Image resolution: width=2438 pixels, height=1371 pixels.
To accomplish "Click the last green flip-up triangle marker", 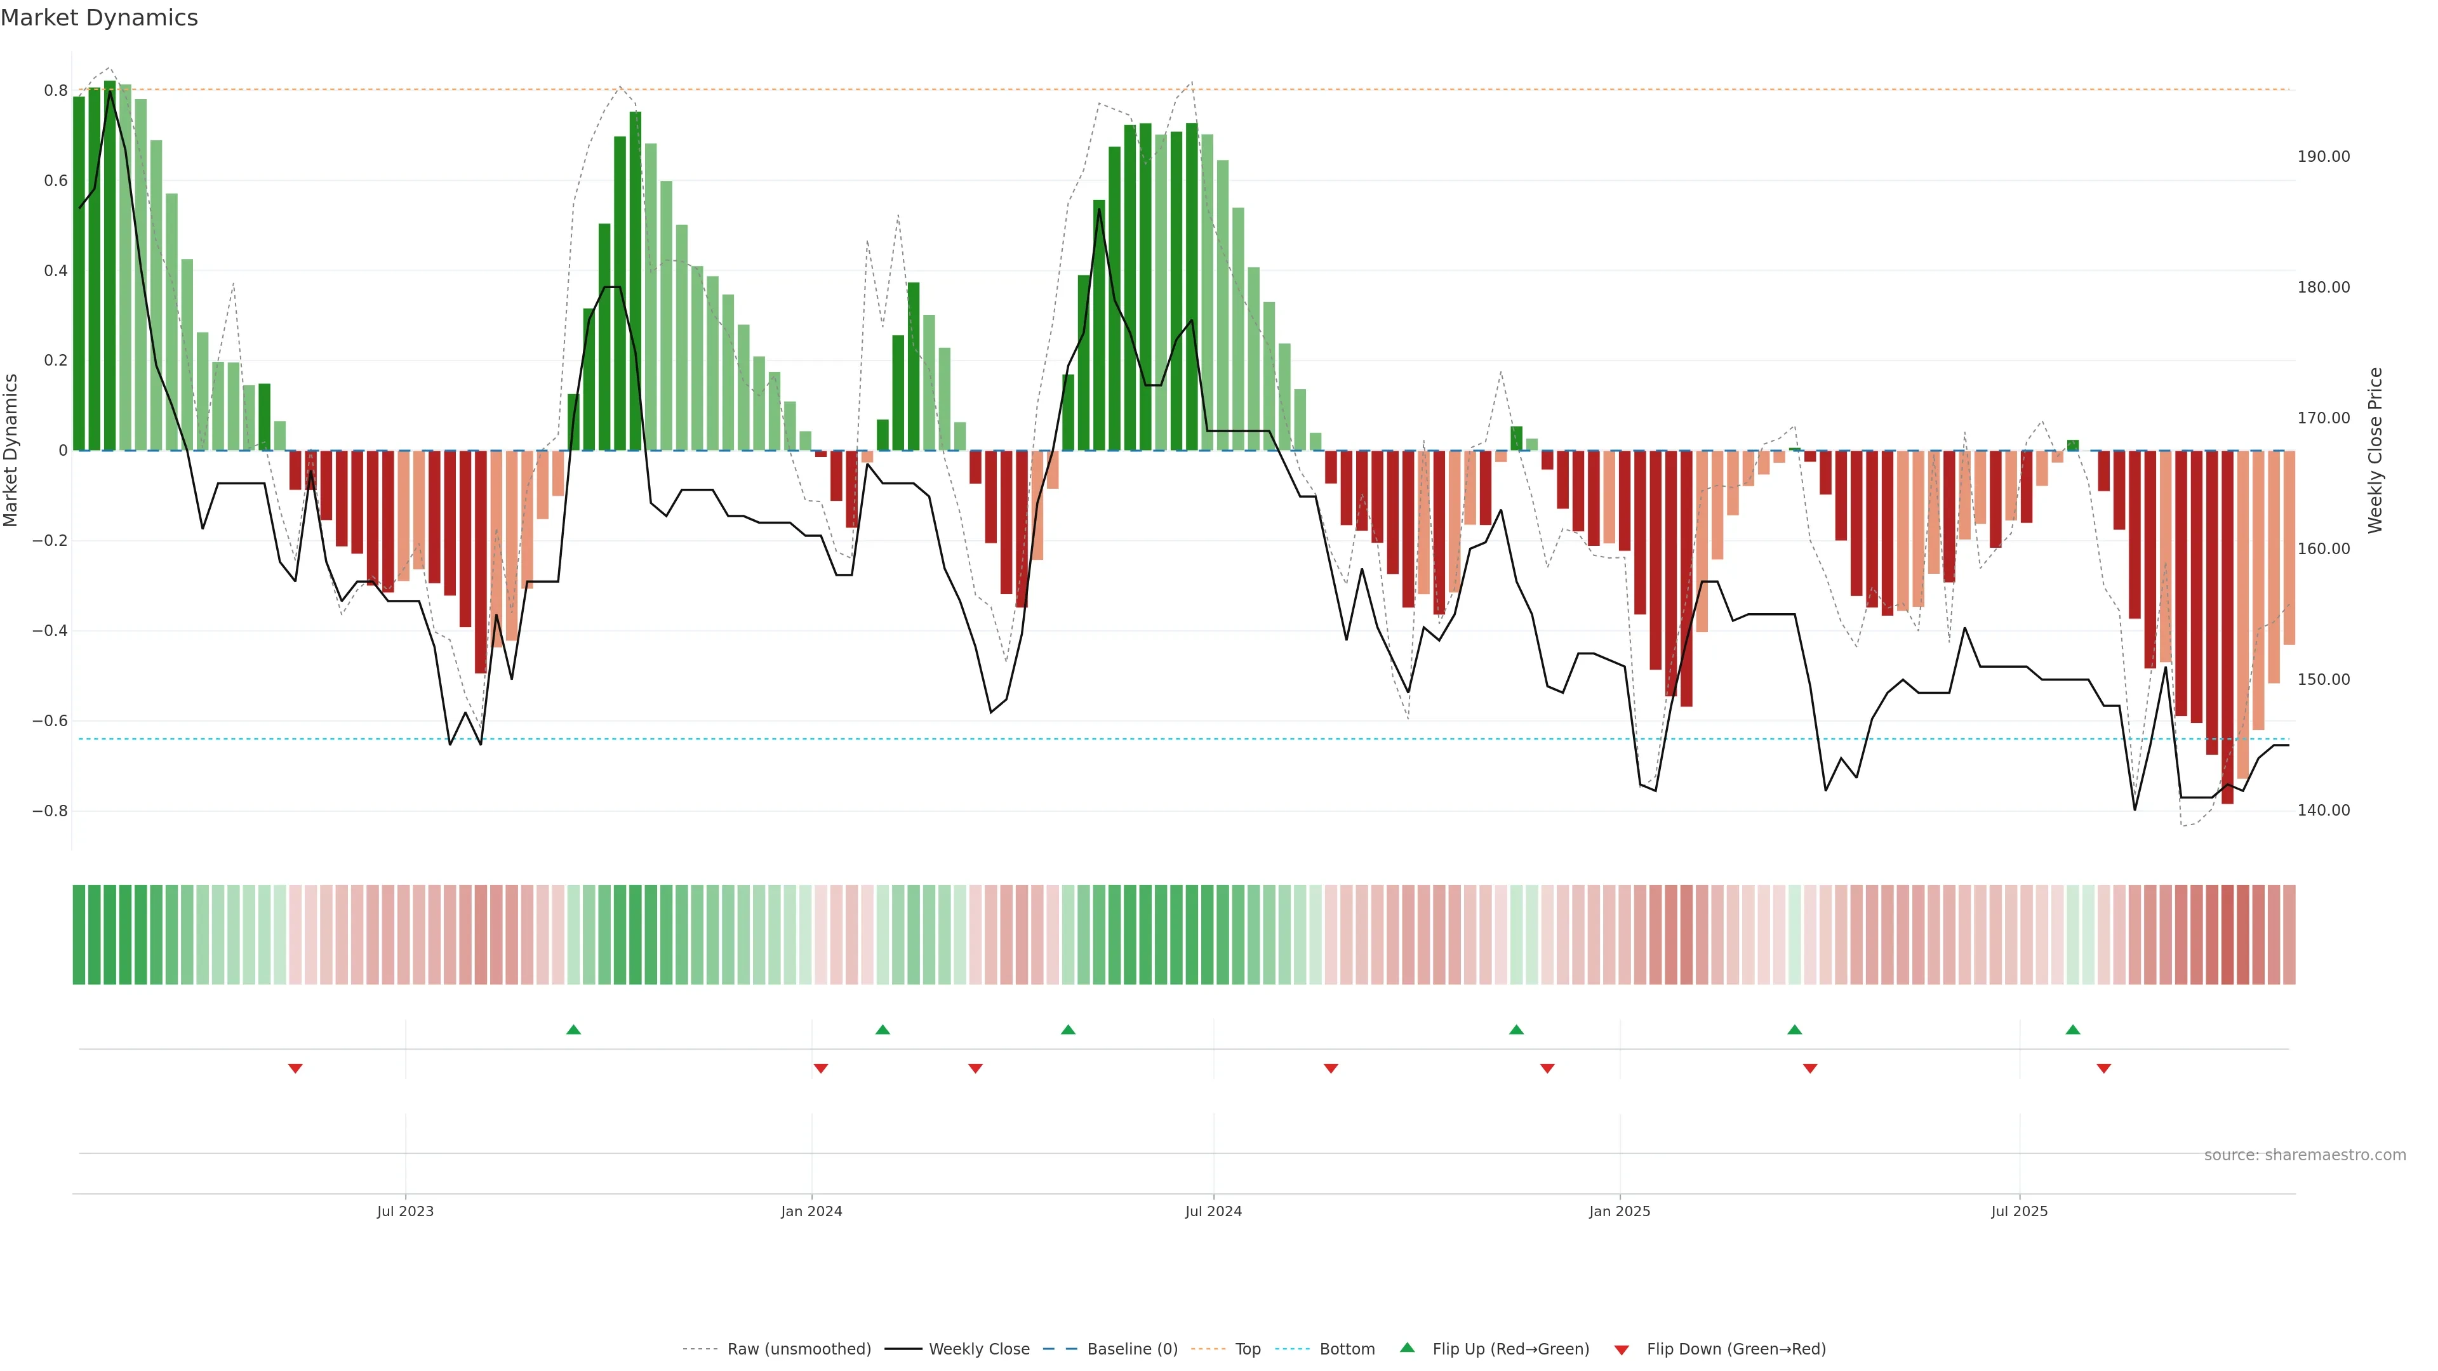I will pos(2073,1030).
